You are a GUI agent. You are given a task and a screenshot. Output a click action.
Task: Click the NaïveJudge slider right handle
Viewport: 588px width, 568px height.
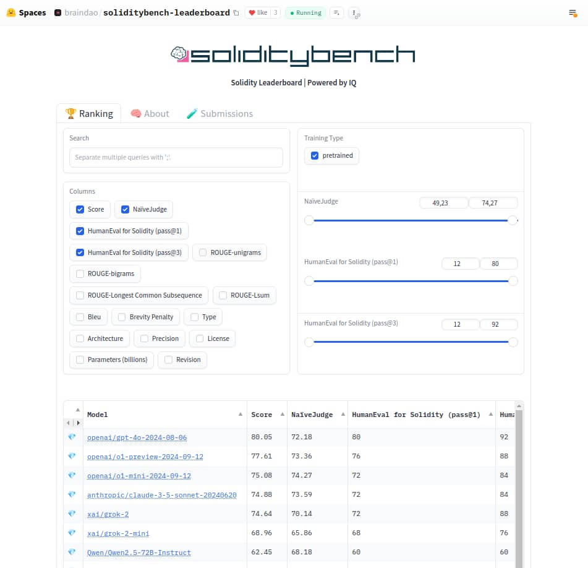513,220
